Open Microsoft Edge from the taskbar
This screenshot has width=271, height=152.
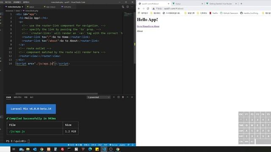tap(90, 149)
